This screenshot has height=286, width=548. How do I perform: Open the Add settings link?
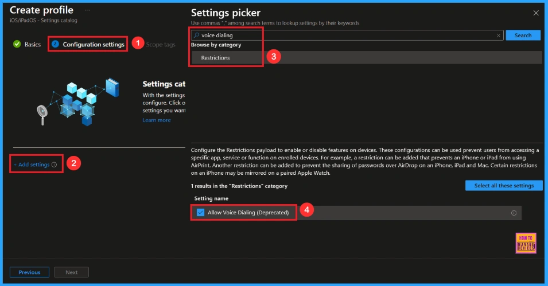coord(32,164)
